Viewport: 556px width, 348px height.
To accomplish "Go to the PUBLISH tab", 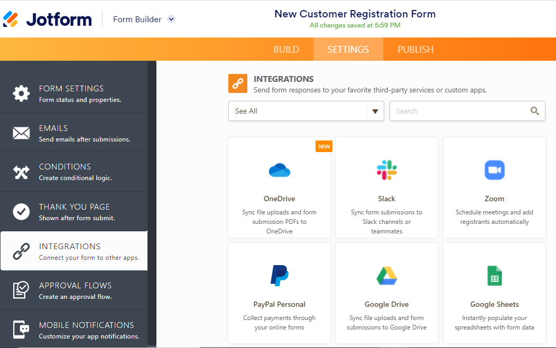I will [x=415, y=49].
